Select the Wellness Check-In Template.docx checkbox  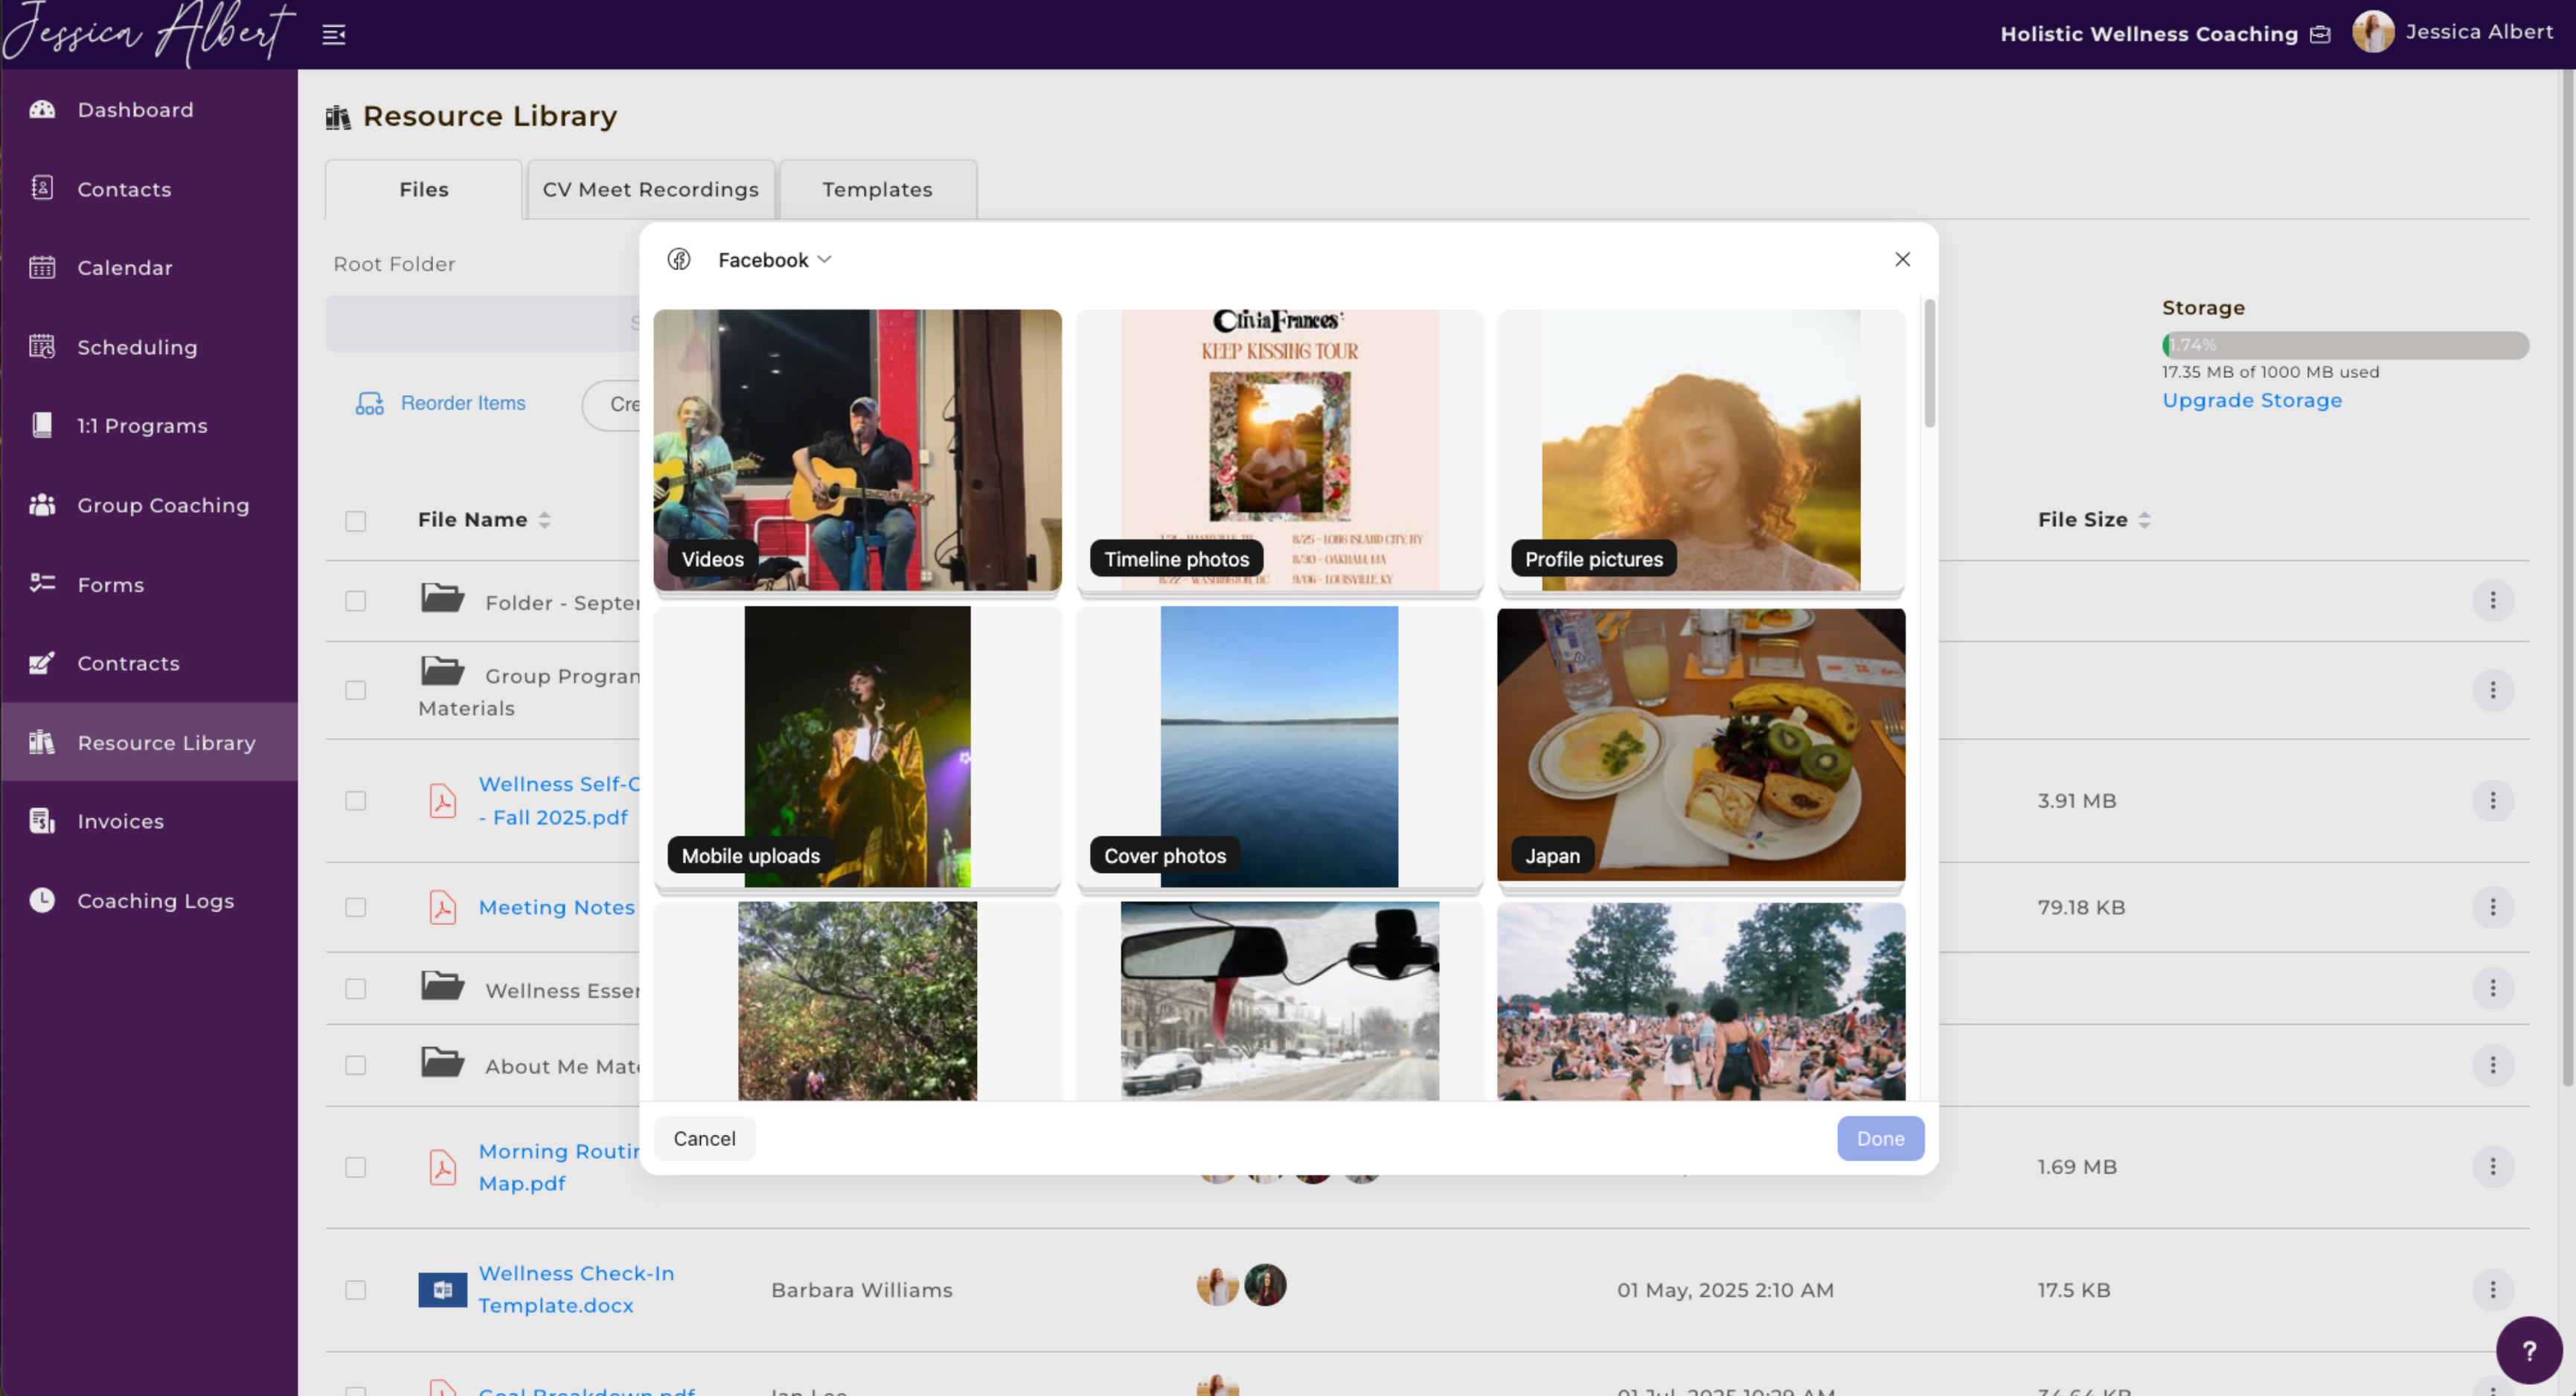(x=356, y=1290)
